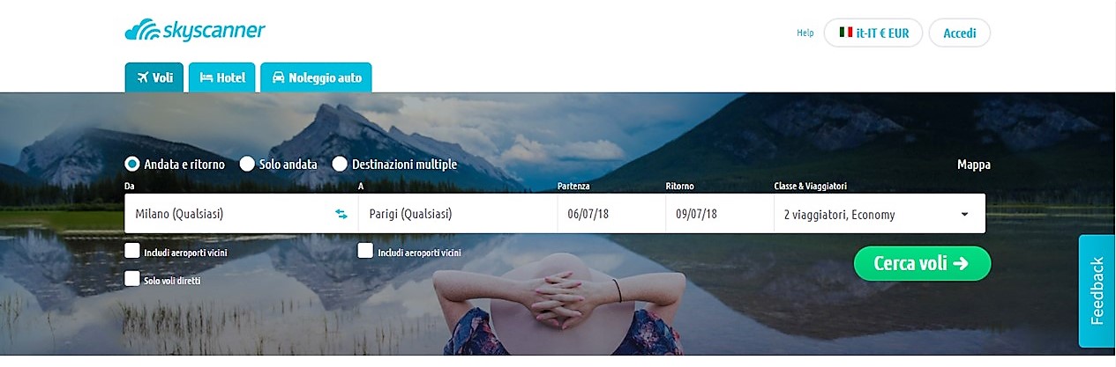Select Solo andata radio option
The image size is (1116, 367).
pos(247,164)
